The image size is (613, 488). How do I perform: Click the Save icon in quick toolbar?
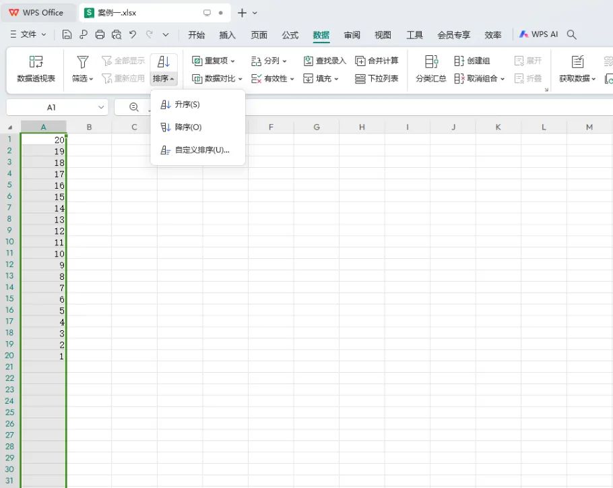pyautogui.click(x=67, y=34)
